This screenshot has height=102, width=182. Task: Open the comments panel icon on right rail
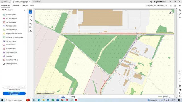[180, 10]
